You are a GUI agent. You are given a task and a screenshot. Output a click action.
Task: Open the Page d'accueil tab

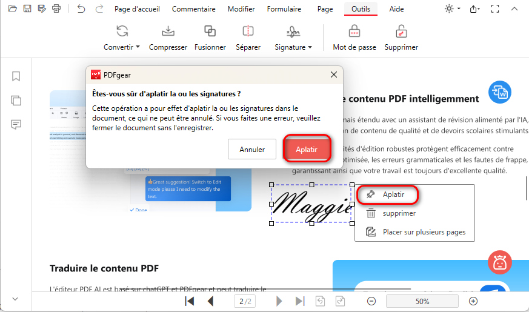coord(138,9)
